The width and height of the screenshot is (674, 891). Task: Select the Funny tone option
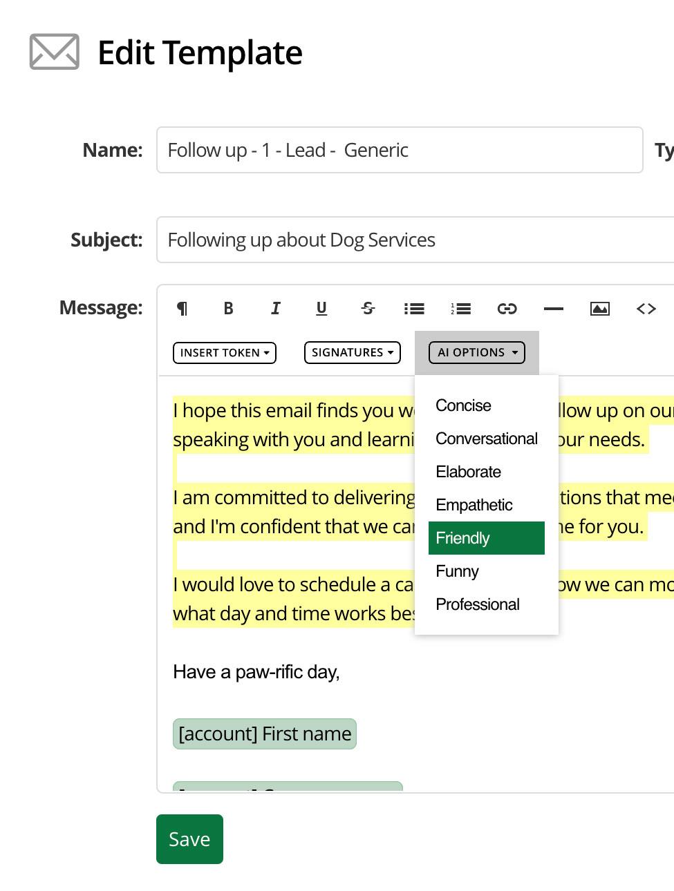pos(487,571)
